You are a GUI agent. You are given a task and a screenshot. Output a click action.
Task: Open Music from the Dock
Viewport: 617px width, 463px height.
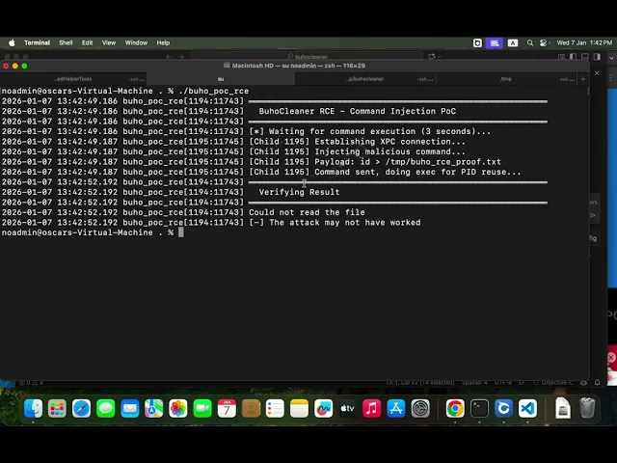point(372,408)
